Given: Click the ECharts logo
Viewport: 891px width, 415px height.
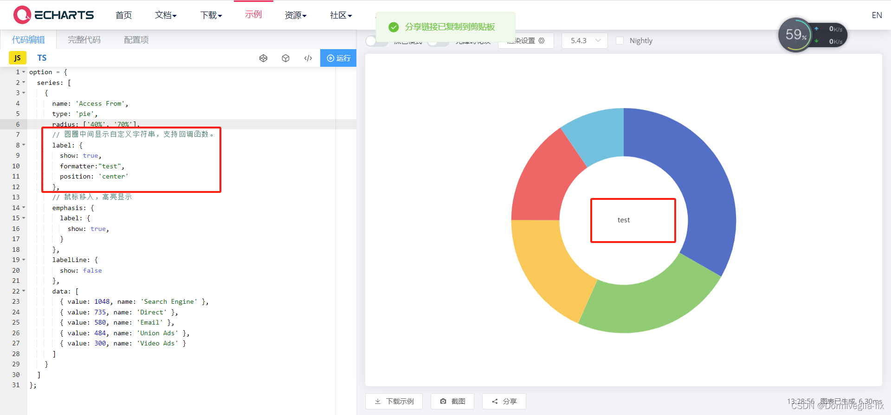Looking at the screenshot, I should click(x=53, y=15).
